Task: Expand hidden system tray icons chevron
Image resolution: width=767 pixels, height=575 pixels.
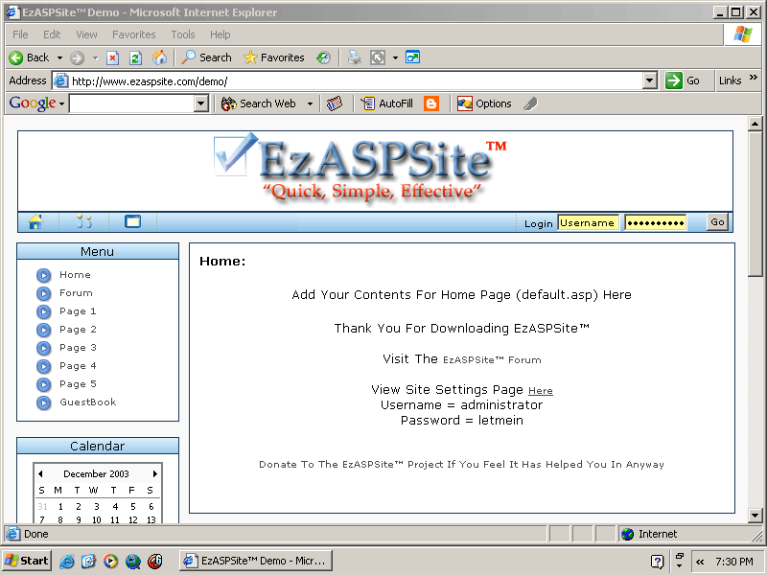Action: [x=700, y=562]
